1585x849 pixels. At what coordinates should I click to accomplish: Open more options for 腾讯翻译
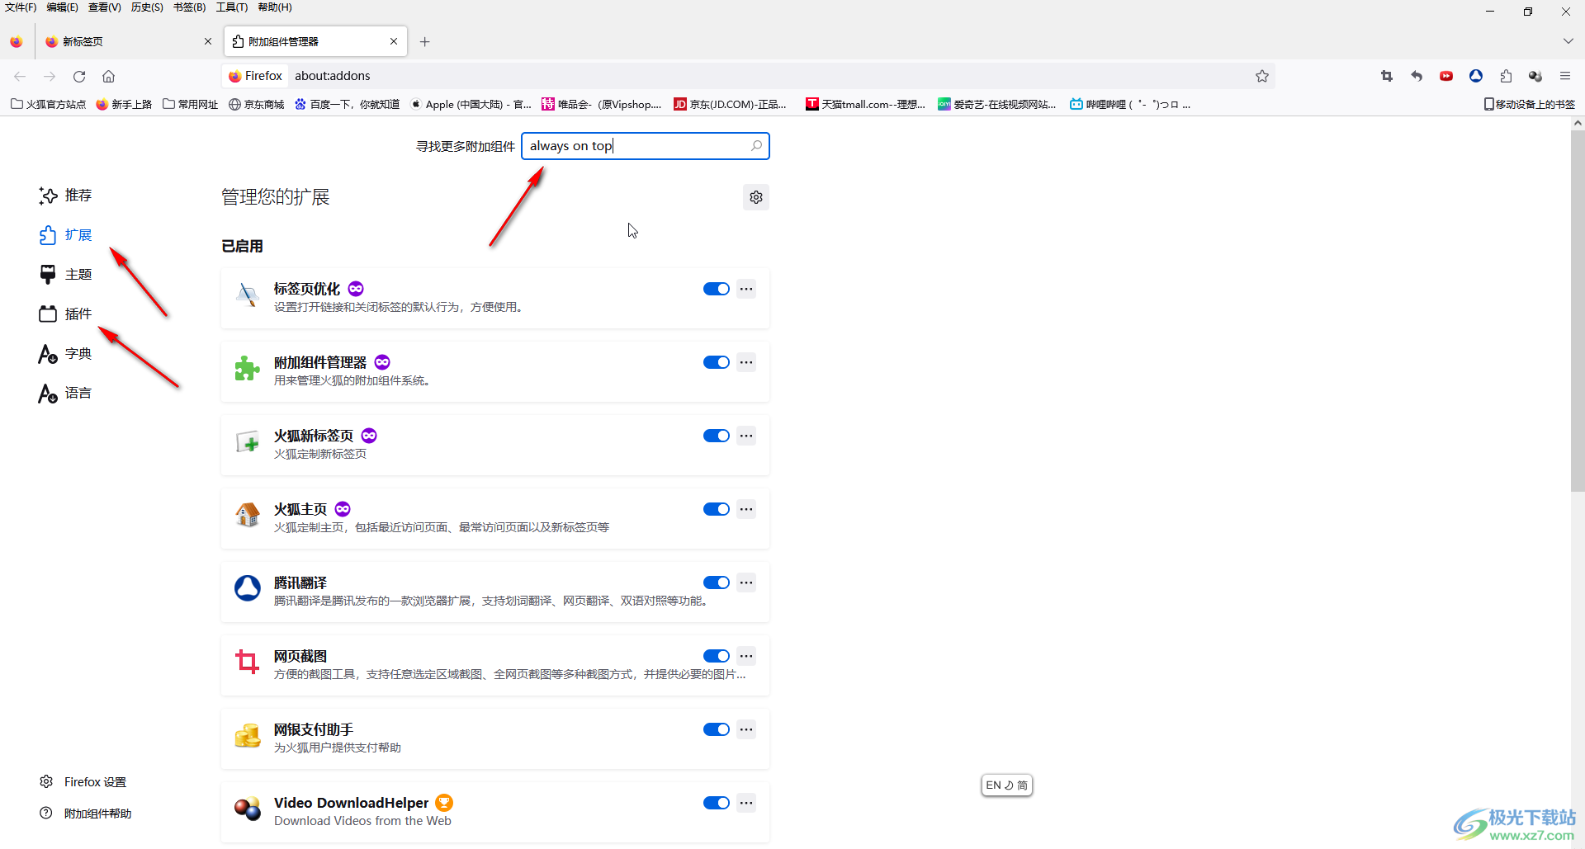coord(746,583)
